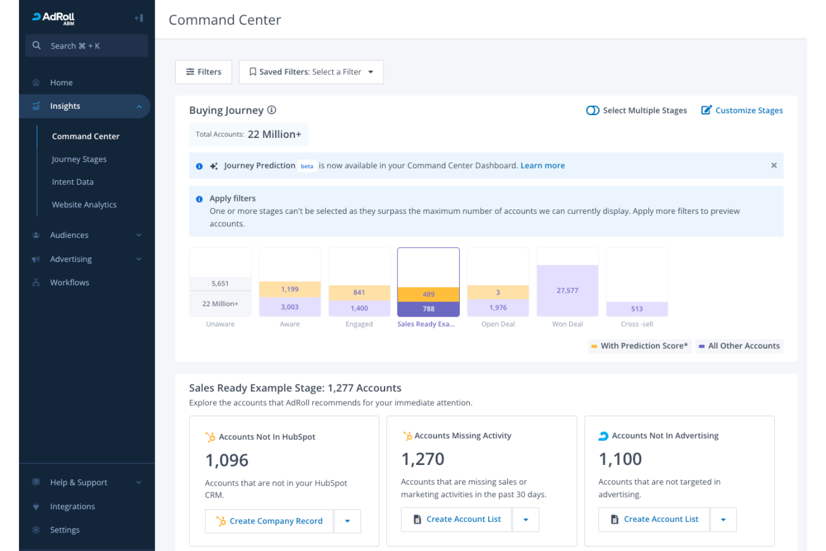Select the Workflows icon in the sidebar

pyautogui.click(x=36, y=282)
